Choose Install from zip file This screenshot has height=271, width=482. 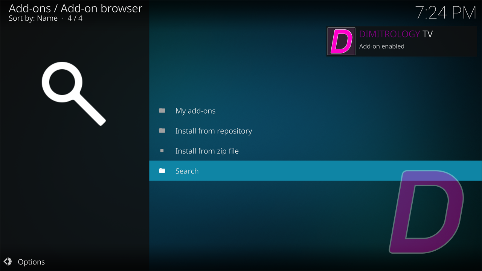[316, 151]
